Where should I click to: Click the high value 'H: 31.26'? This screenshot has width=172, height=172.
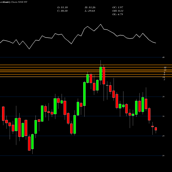(90, 8)
